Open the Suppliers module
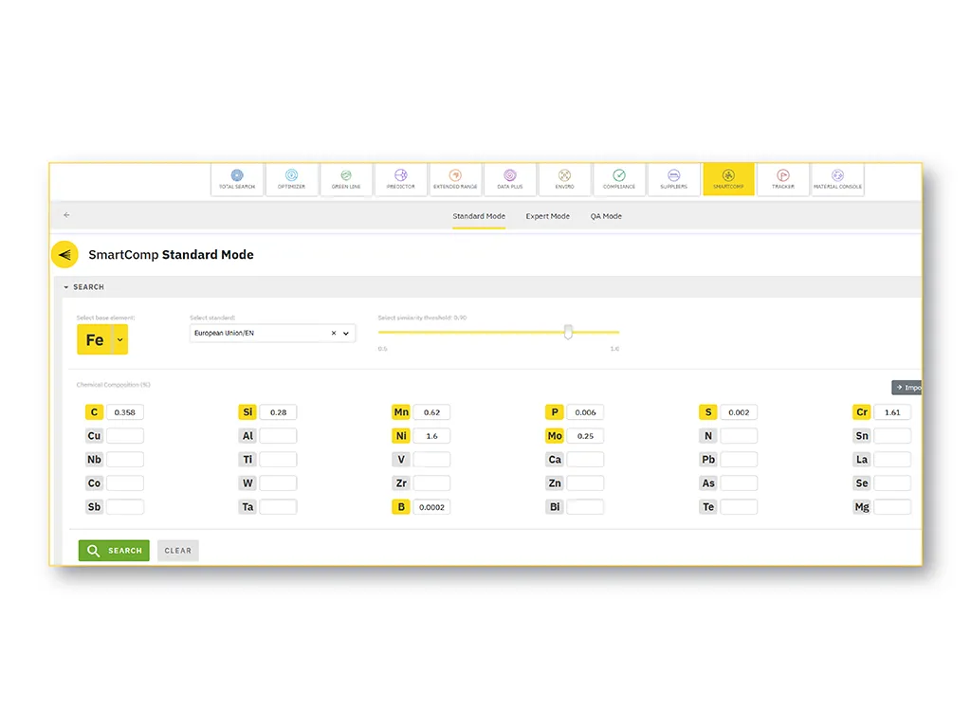This screenshot has height=728, width=971. [673, 179]
